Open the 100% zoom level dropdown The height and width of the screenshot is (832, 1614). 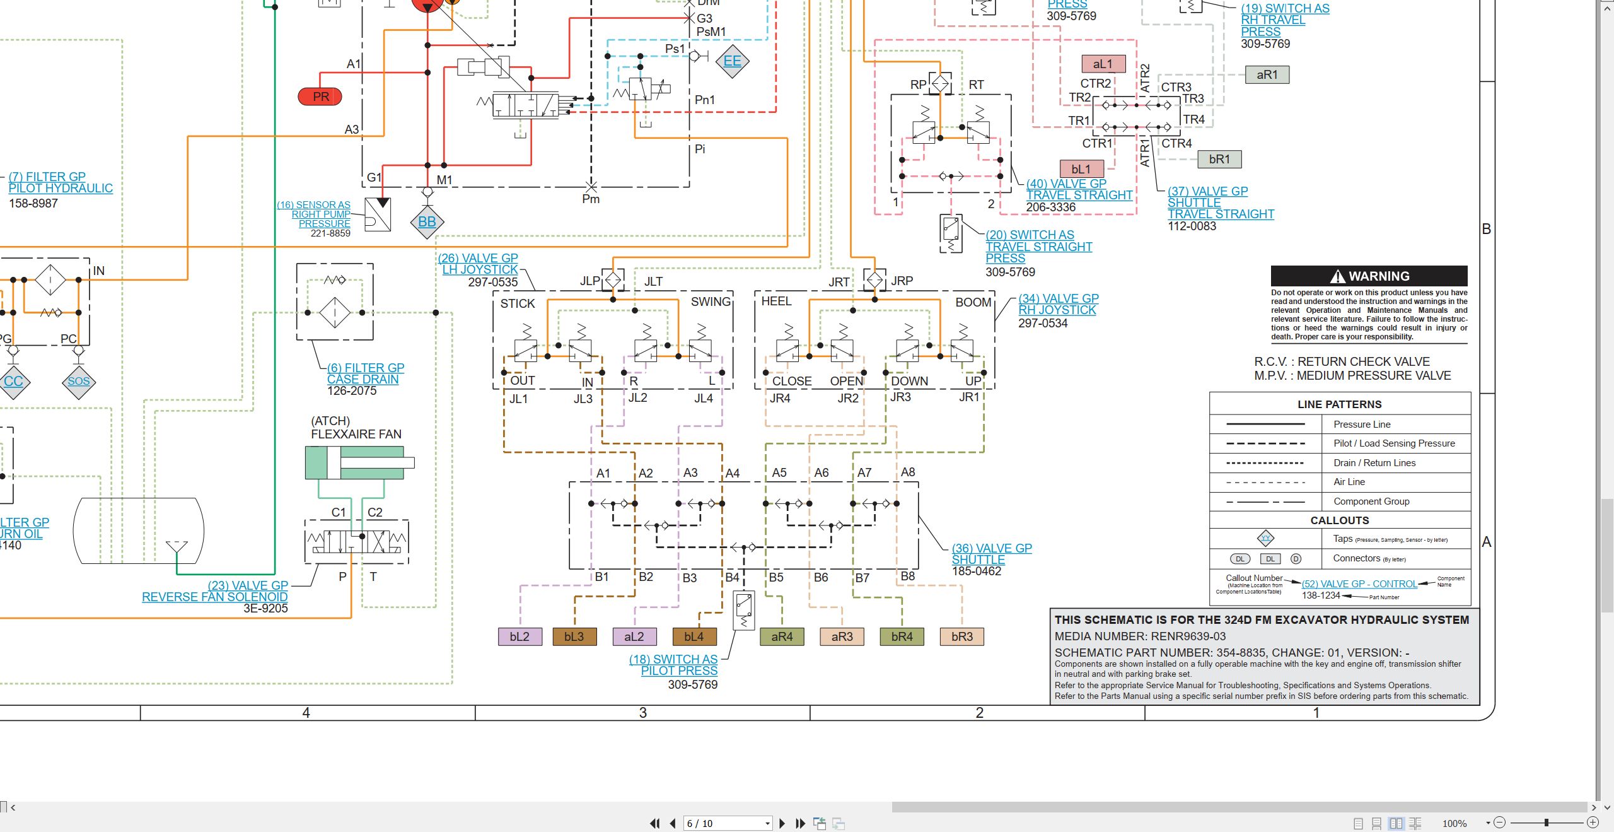tap(1488, 823)
